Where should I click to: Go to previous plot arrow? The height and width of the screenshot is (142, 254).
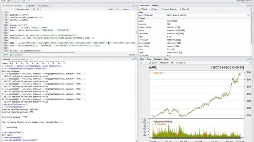click(x=141, y=63)
